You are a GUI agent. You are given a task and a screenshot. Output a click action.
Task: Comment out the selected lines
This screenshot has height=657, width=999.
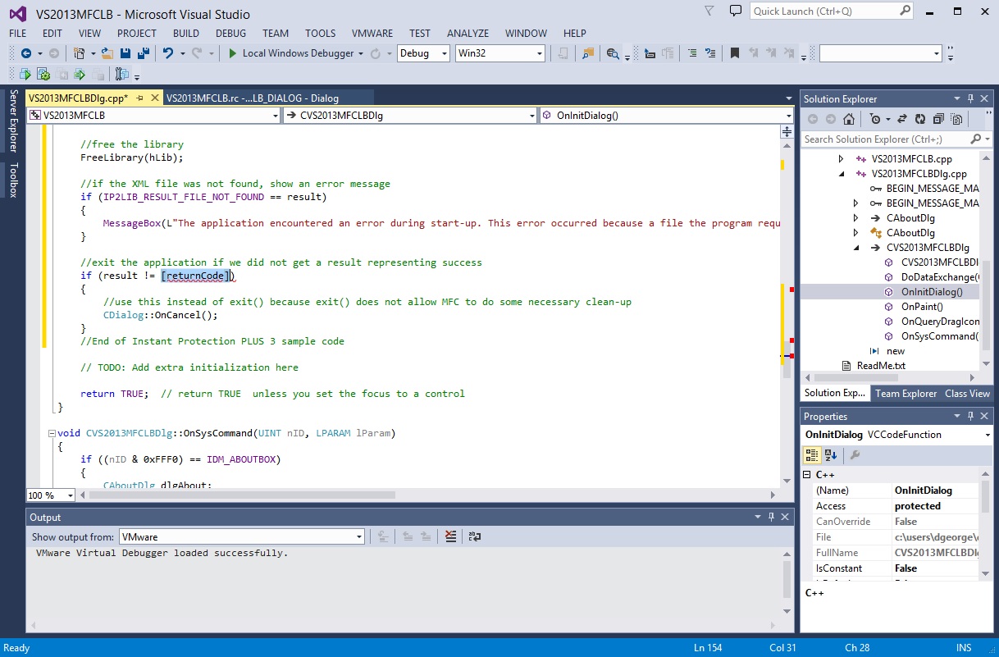tap(691, 53)
